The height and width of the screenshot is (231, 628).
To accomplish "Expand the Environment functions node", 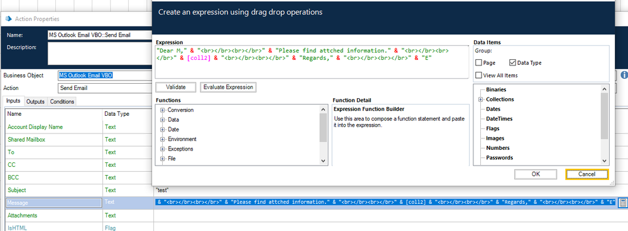I will [163, 139].
